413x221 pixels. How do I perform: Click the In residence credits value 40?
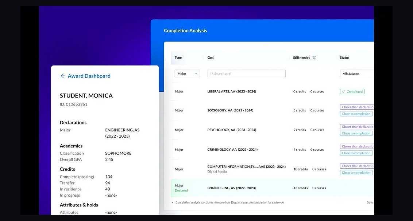[108, 189]
